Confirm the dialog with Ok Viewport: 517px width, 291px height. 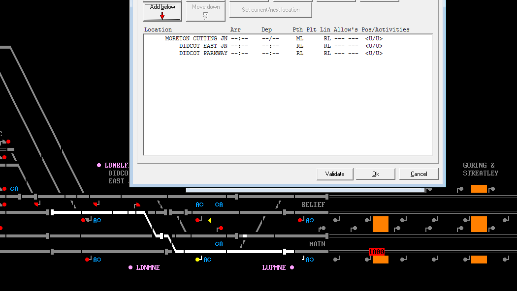(x=376, y=174)
